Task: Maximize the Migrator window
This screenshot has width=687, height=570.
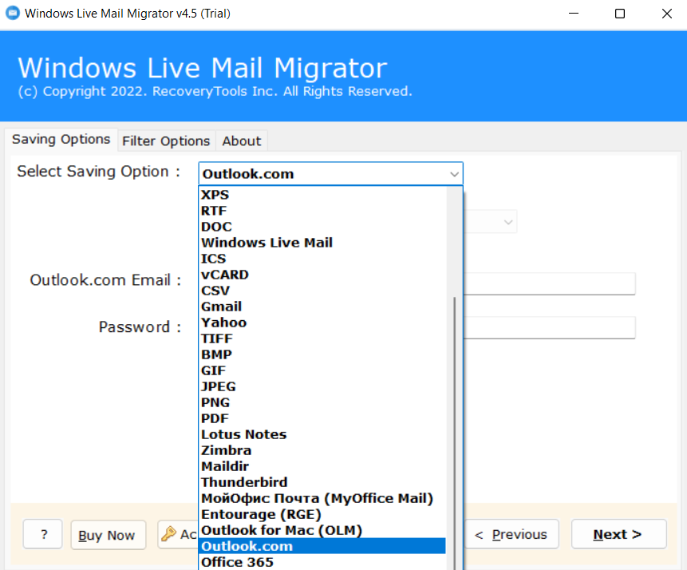Action: 620,14
